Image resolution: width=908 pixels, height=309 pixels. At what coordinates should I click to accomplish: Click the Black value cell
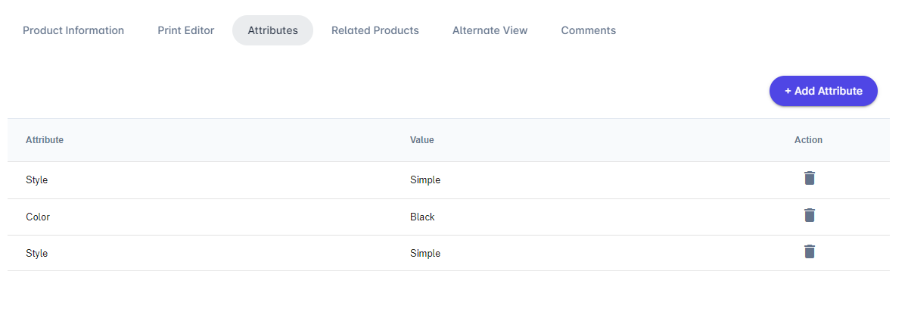click(422, 217)
